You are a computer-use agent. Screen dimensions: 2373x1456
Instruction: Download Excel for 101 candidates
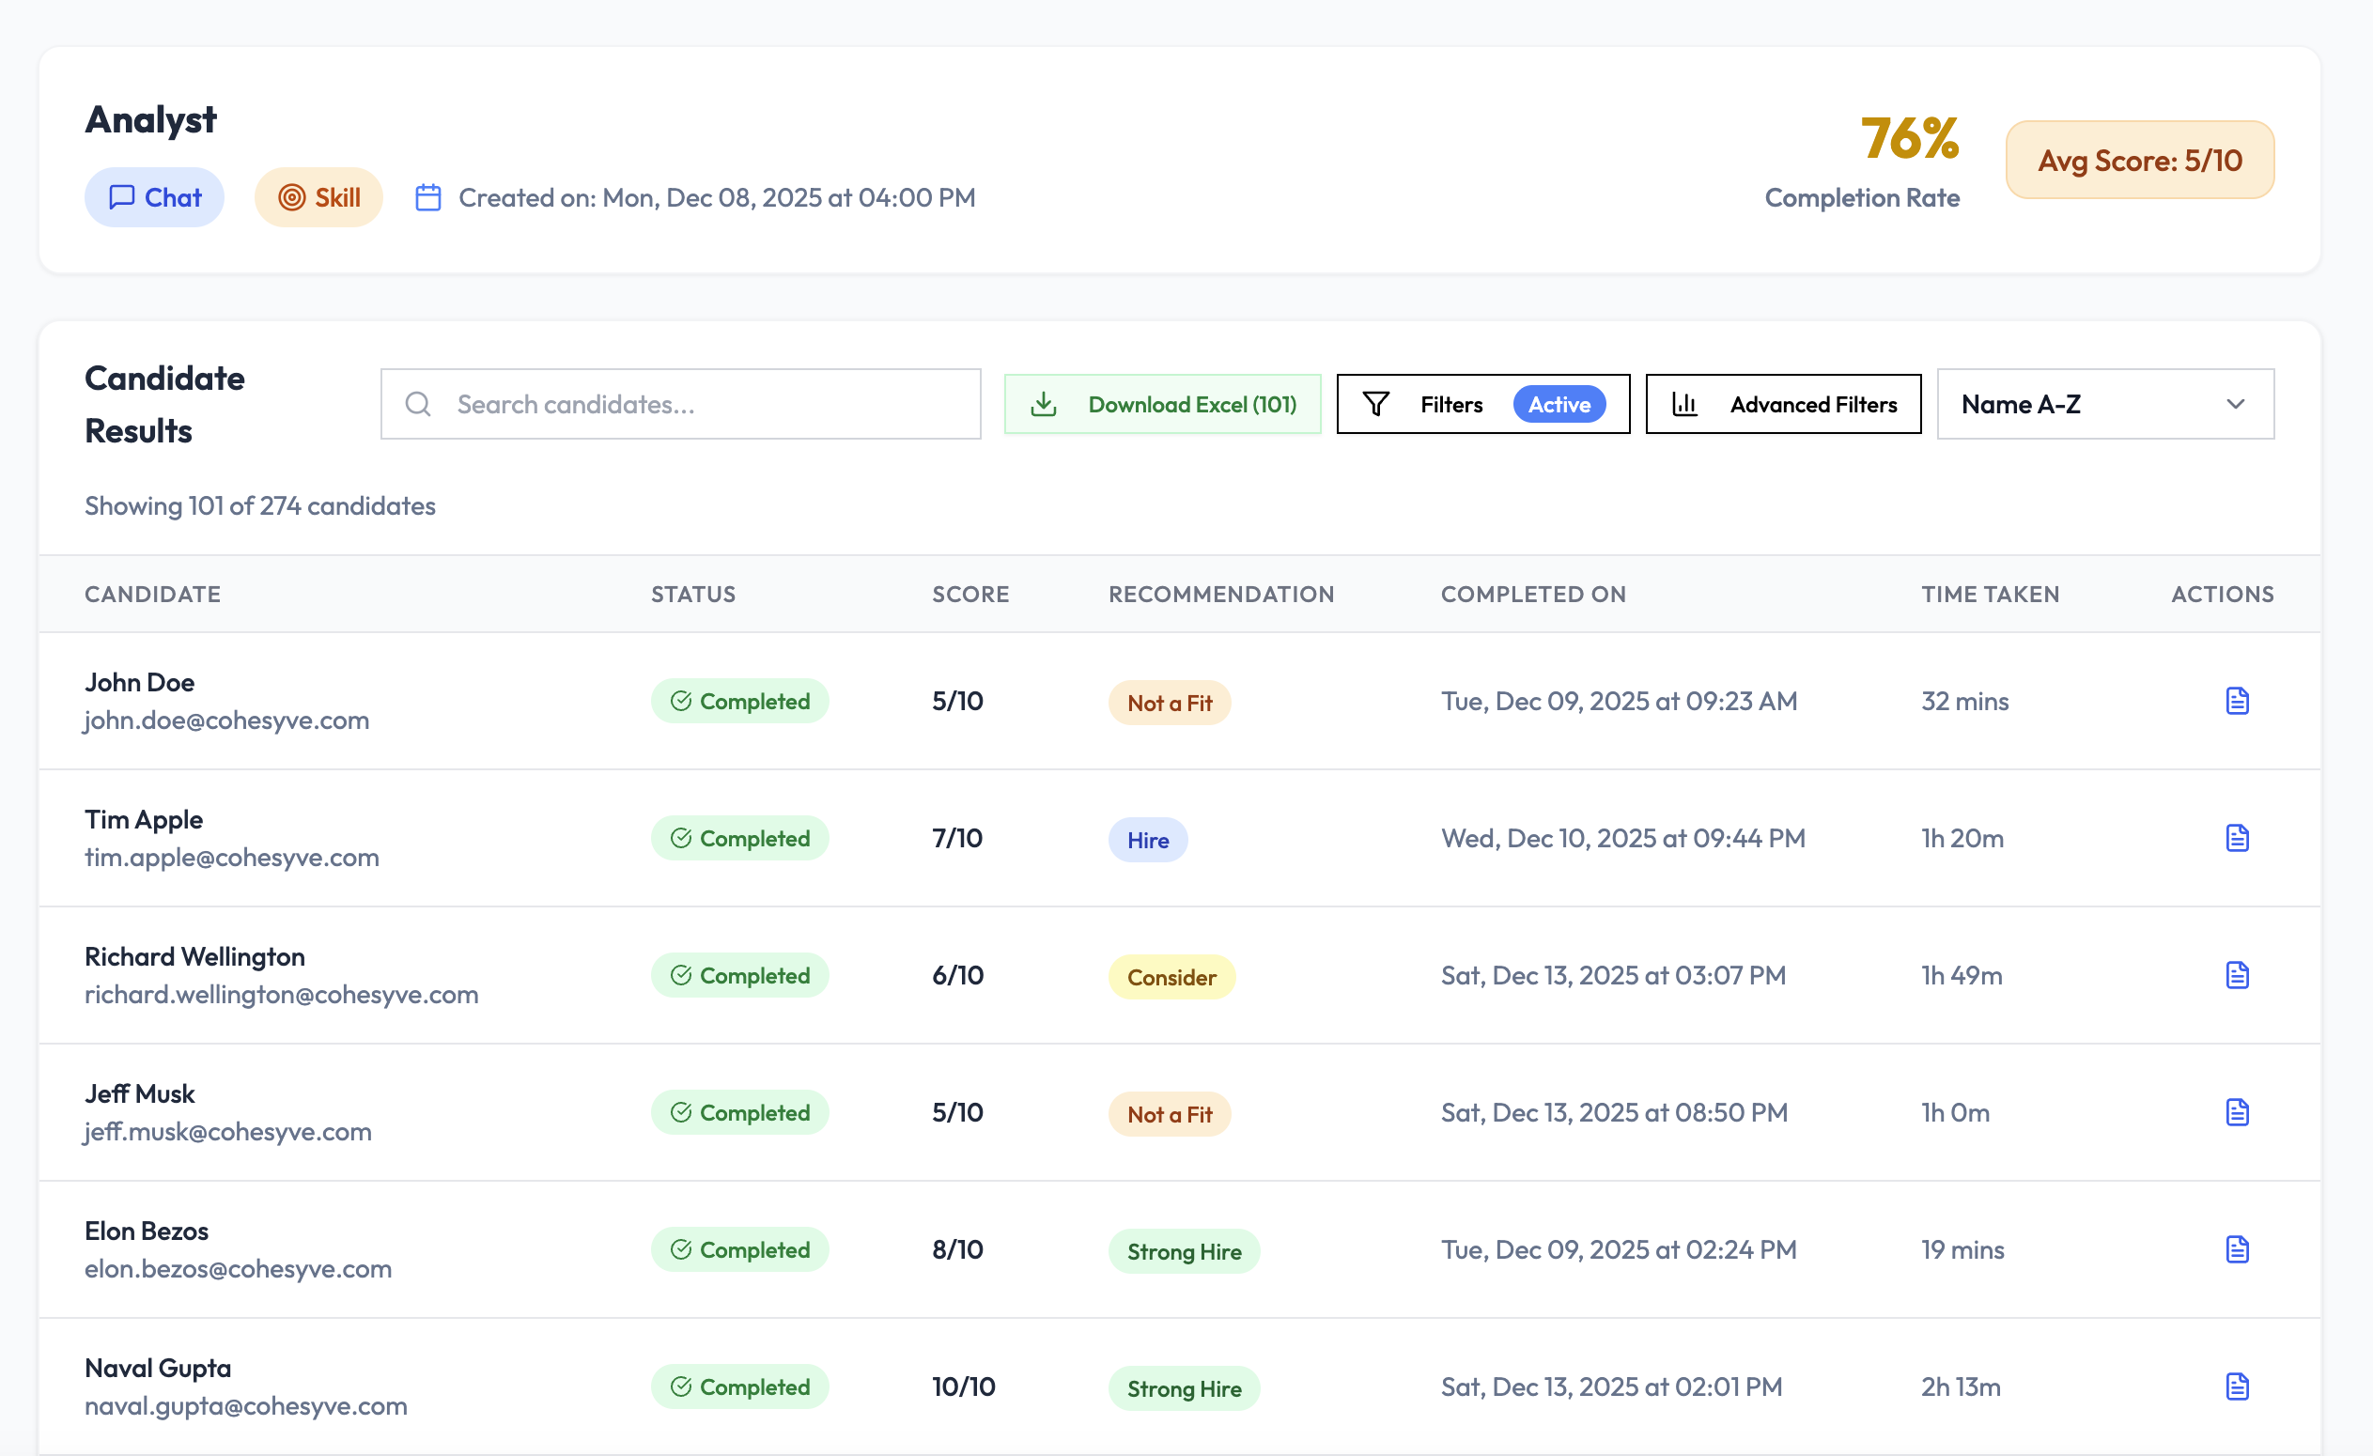(1162, 405)
